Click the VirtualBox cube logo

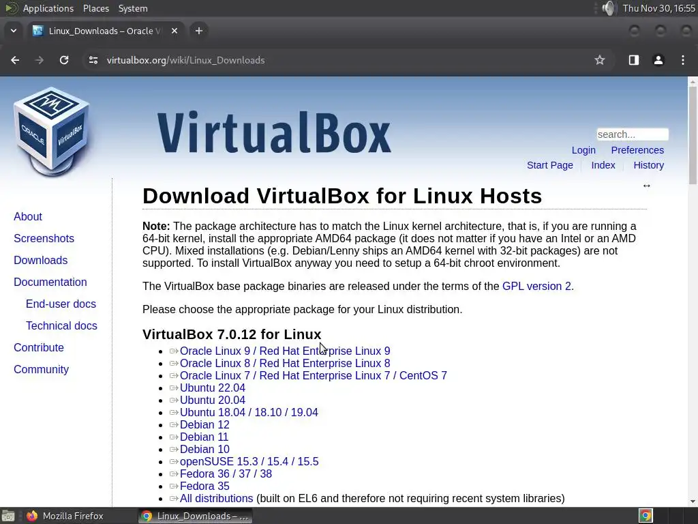[x=51, y=132]
